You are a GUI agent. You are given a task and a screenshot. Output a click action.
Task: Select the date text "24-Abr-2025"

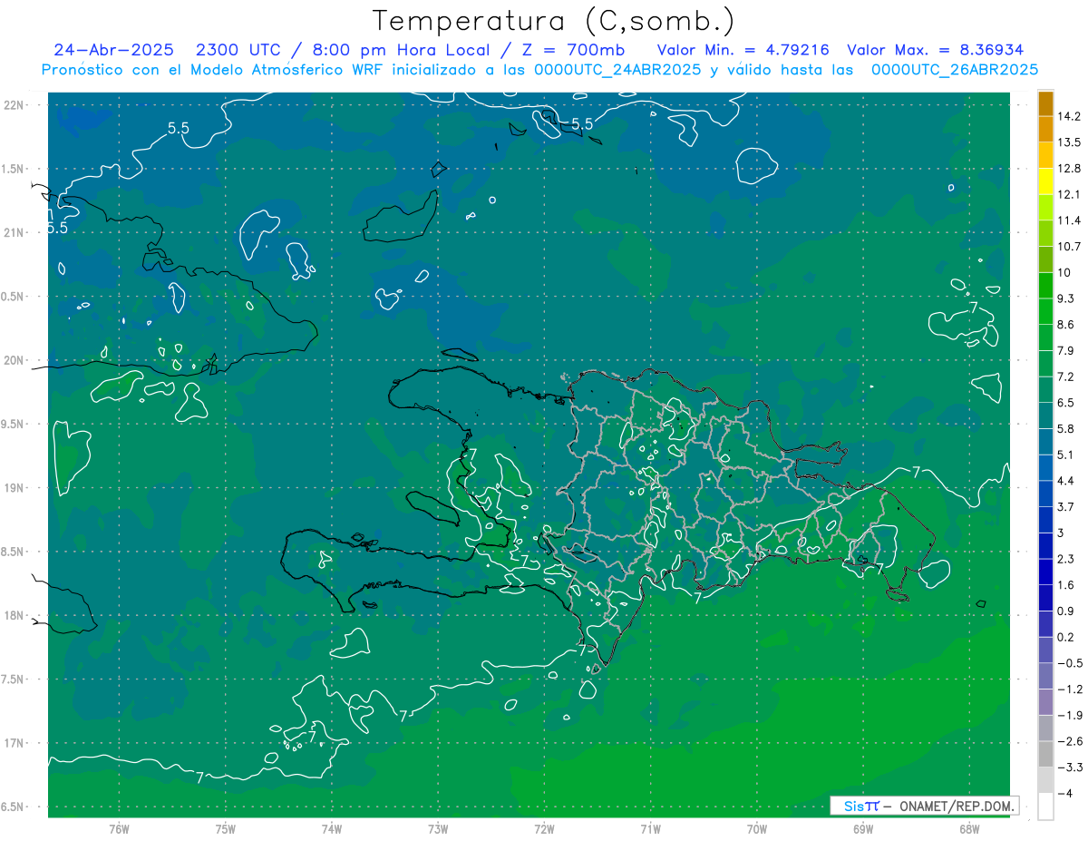coord(113,50)
